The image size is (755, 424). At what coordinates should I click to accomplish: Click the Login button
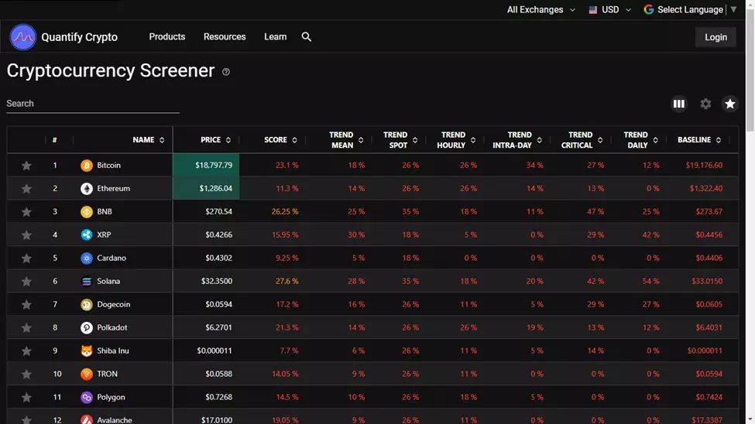click(716, 37)
